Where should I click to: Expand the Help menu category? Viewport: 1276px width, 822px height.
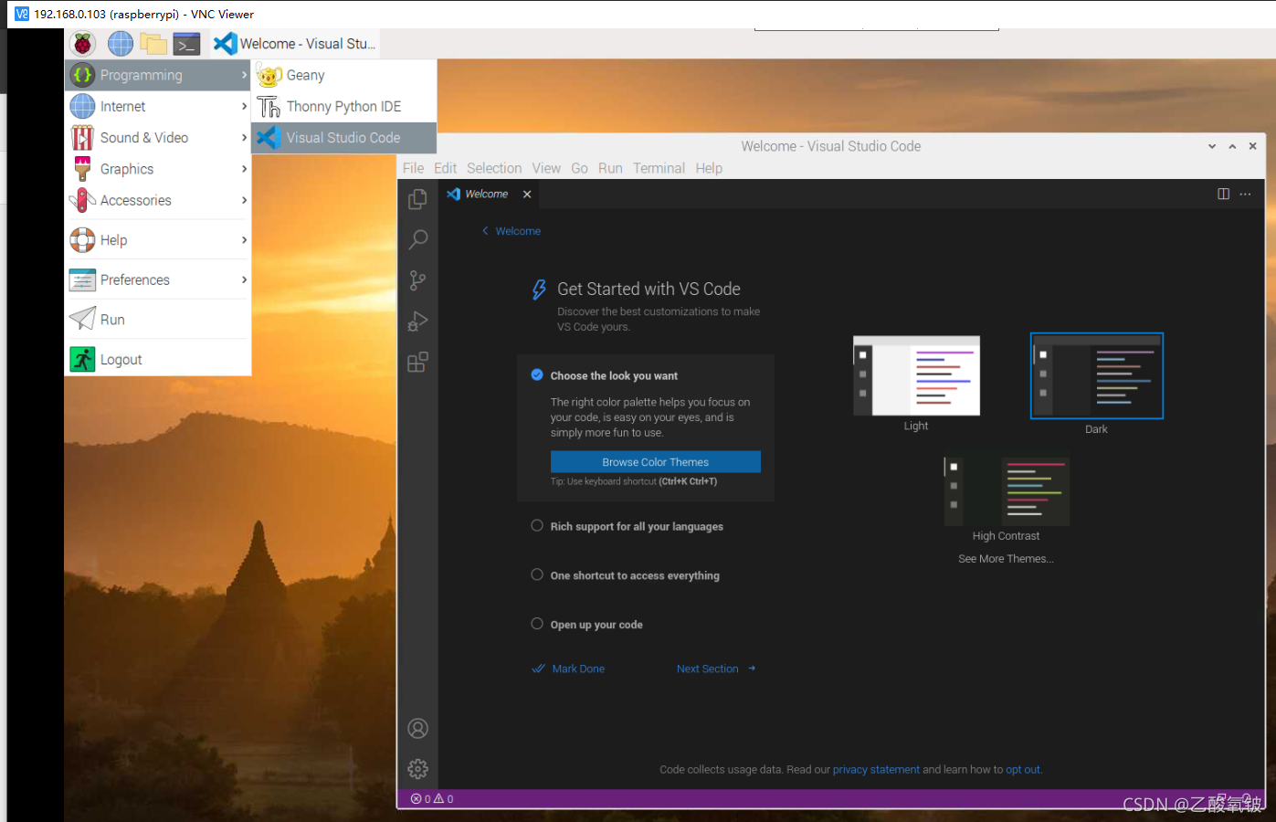(x=158, y=240)
